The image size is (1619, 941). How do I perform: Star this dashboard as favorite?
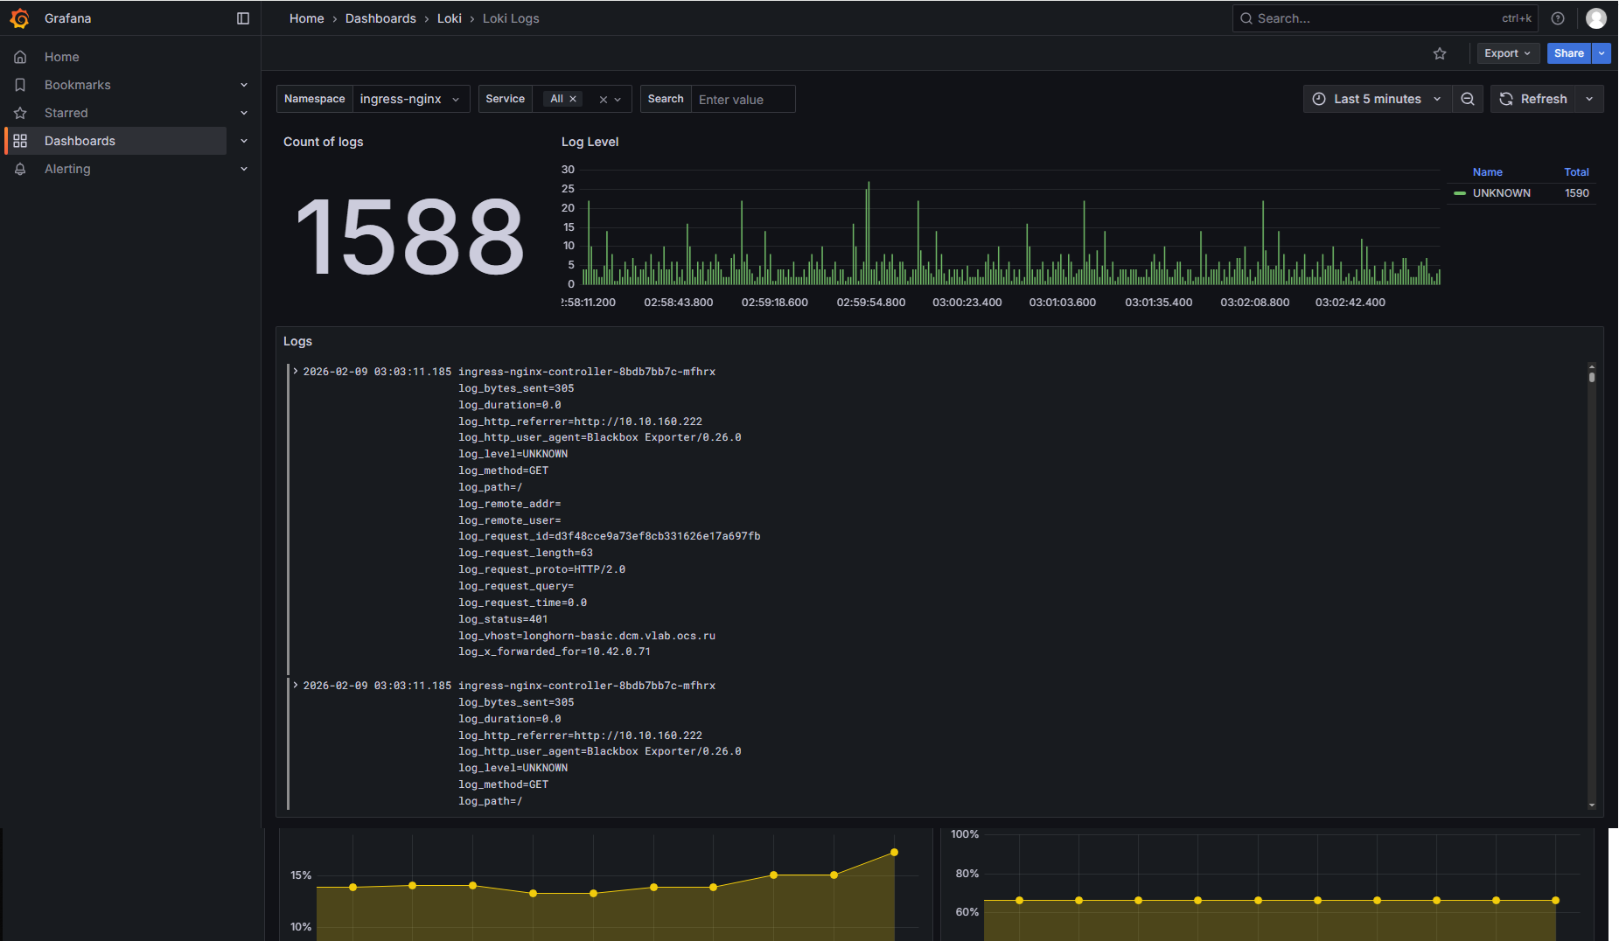(x=1440, y=53)
